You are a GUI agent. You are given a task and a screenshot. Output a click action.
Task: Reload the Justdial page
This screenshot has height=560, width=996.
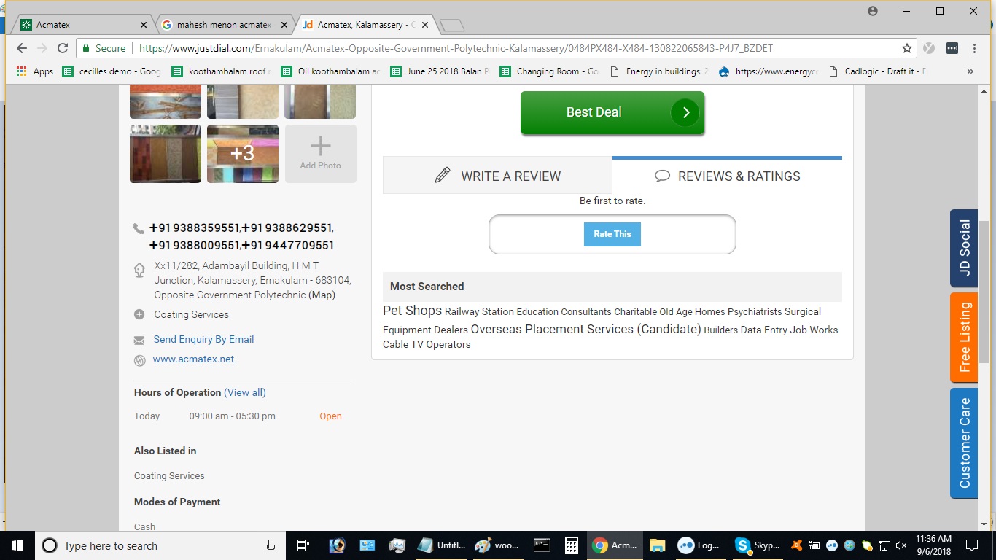point(63,48)
